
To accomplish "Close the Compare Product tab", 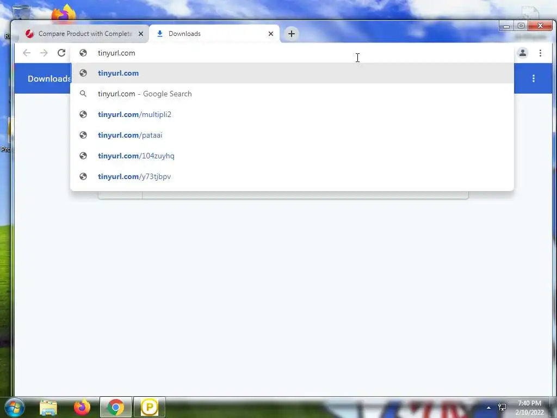I will tap(141, 34).
